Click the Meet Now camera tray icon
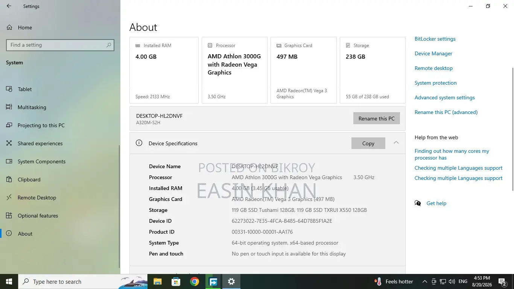 tap(434, 281)
